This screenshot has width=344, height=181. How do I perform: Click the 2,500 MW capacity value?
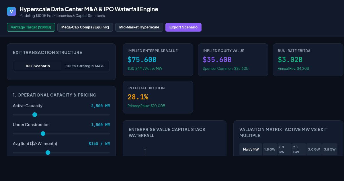click(x=100, y=106)
